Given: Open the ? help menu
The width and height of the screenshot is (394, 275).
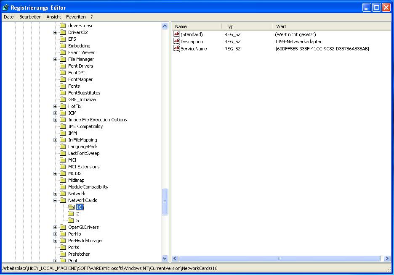Looking at the screenshot, I should tap(92, 17).
